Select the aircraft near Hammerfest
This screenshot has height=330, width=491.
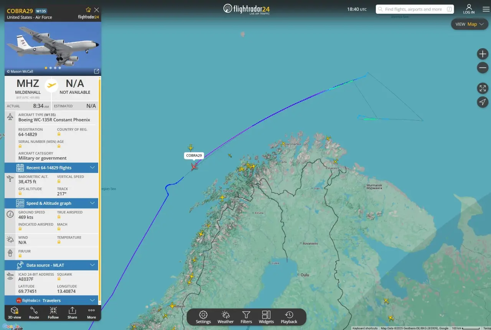click(283, 144)
